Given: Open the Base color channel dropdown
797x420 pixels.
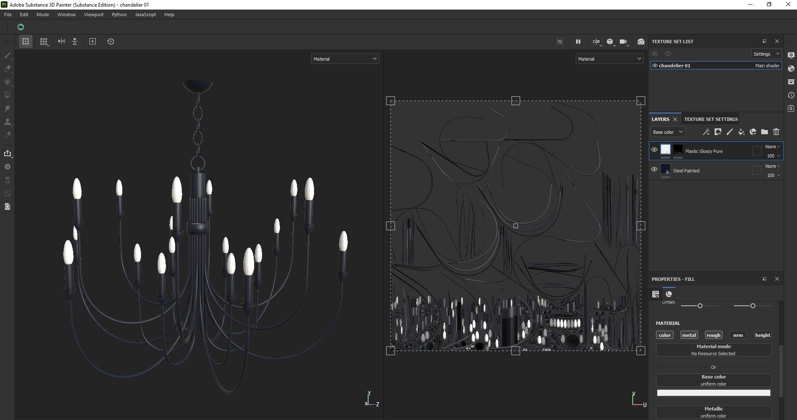Looking at the screenshot, I should coord(667,132).
